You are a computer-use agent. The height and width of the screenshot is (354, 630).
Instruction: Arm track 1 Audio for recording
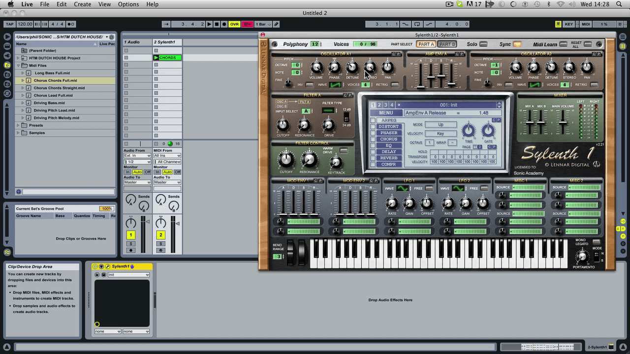[131, 250]
